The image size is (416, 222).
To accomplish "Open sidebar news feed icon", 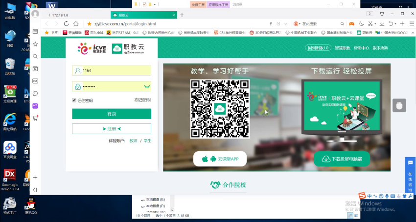I will pyautogui.click(x=35, y=32).
